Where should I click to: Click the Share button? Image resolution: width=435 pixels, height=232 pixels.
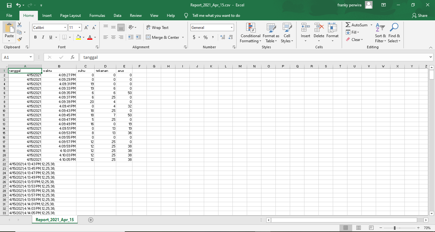pyautogui.click(x=420, y=15)
